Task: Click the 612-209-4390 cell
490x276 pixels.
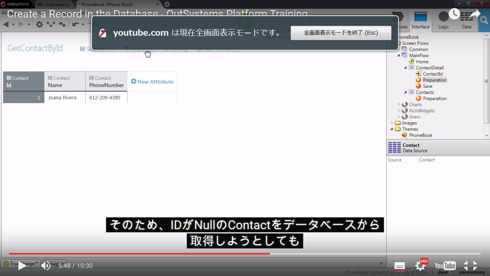Action: pos(106,97)
